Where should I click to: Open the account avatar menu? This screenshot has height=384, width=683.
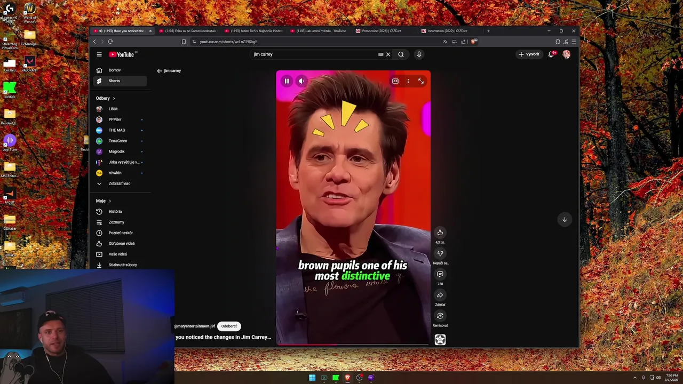pos(566,54)
